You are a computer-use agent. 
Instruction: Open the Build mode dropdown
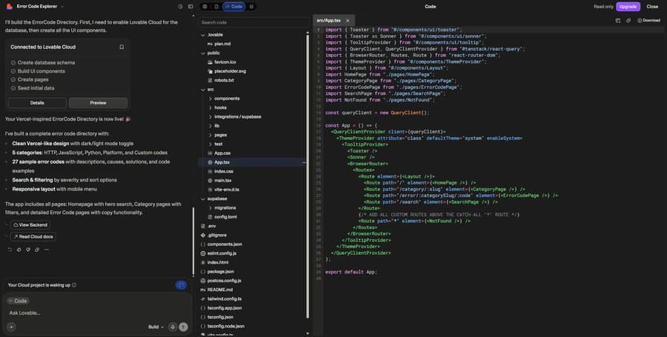tap(156, 327)
